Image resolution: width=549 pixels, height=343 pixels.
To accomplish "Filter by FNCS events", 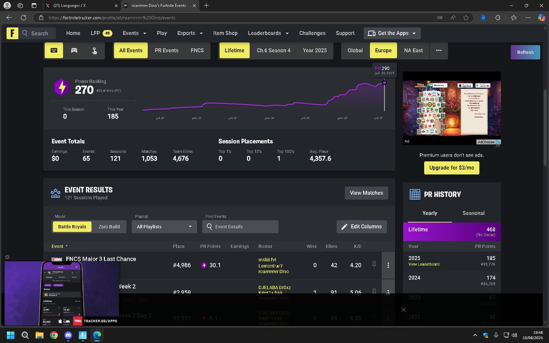I will tap(197, 50).
